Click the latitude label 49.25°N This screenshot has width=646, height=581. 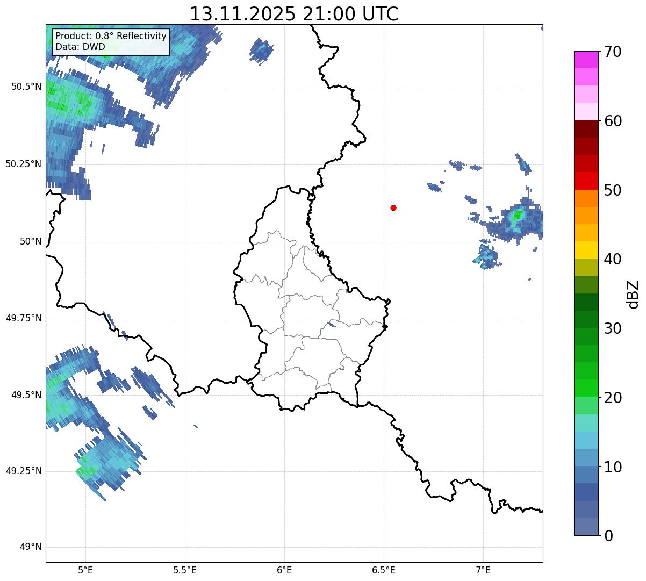pos(24,471)
